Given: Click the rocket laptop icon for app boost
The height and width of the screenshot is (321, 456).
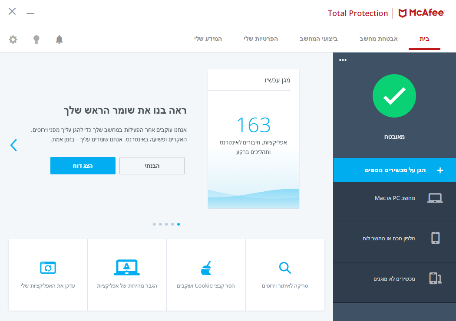Looking at the screenshot, I should point(126,268).
